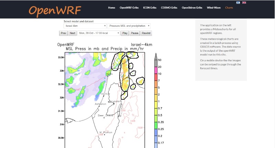Switch language to English via UK flag
Image resolution: width=275 pixels, height=148 pixels.
point(244,3)
